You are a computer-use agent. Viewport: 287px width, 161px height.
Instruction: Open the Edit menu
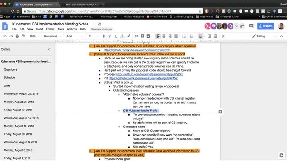[x=22, y=29]
